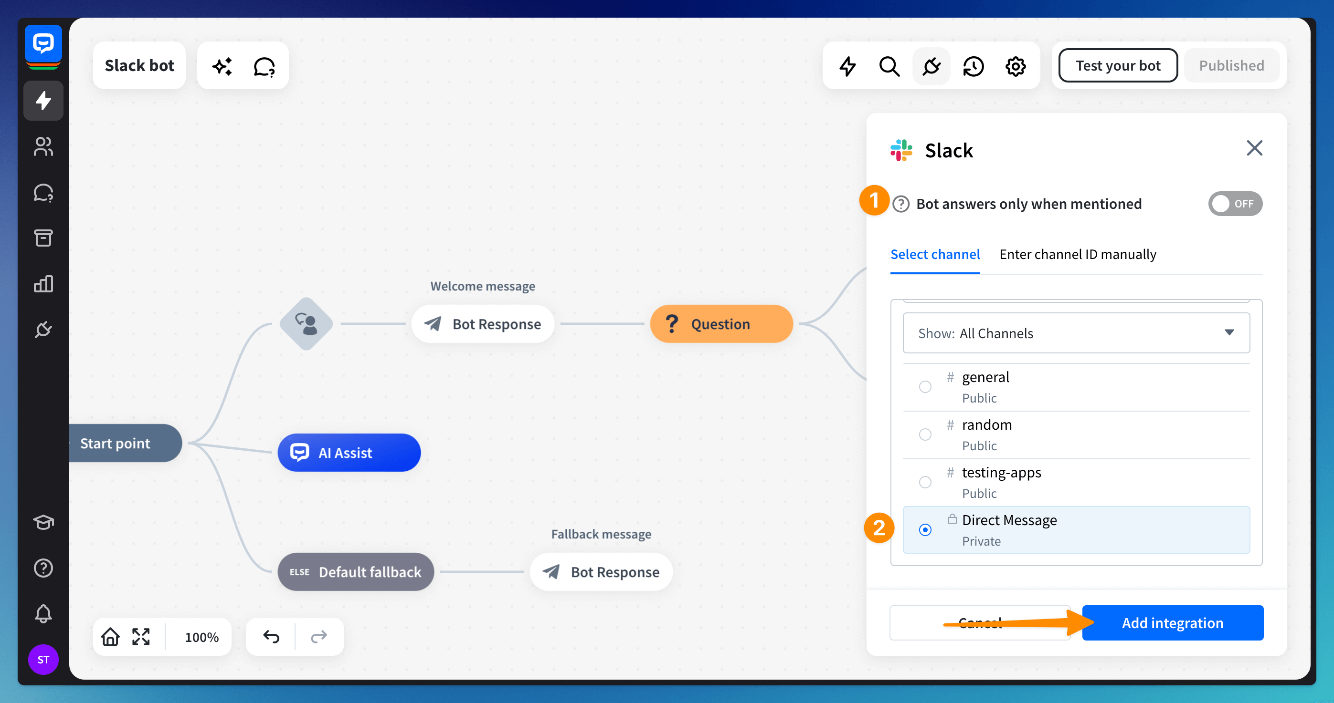
Task: Click the fit-to-screen expand icon
Action: tap(141, 636)
